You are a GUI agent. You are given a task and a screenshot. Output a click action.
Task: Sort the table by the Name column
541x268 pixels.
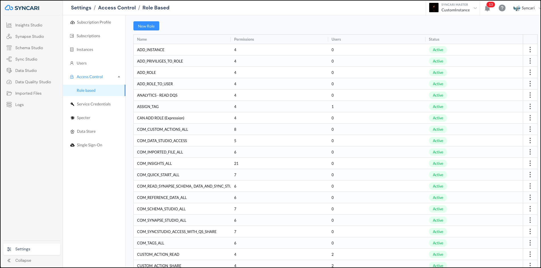pyautogui.click(x=142, y=39)
